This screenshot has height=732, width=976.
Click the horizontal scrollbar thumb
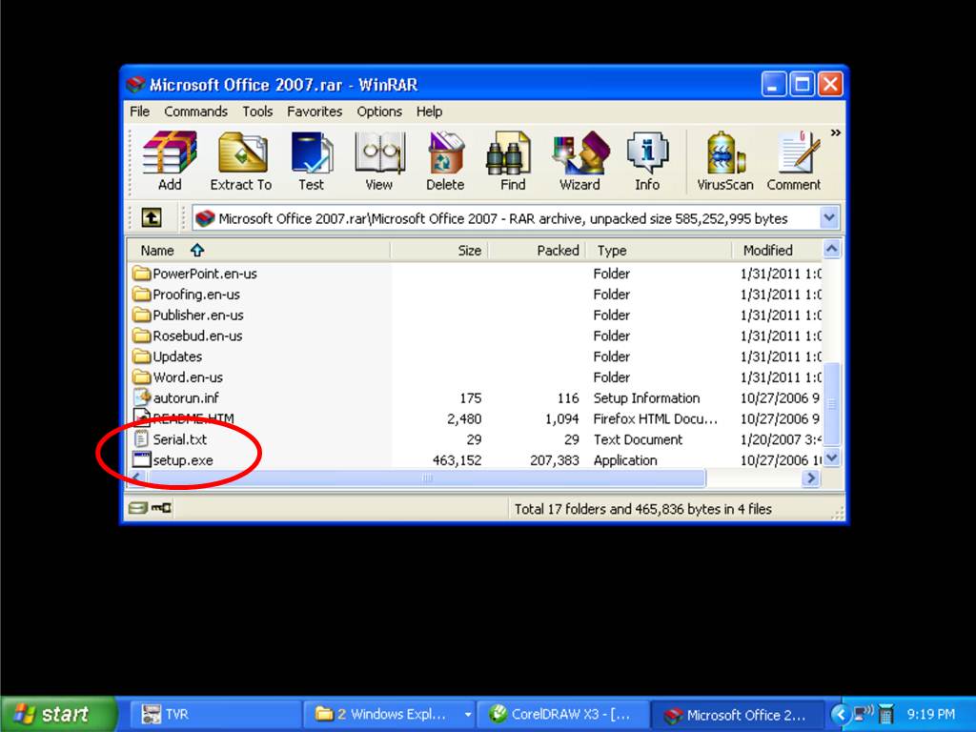(426, 478)
